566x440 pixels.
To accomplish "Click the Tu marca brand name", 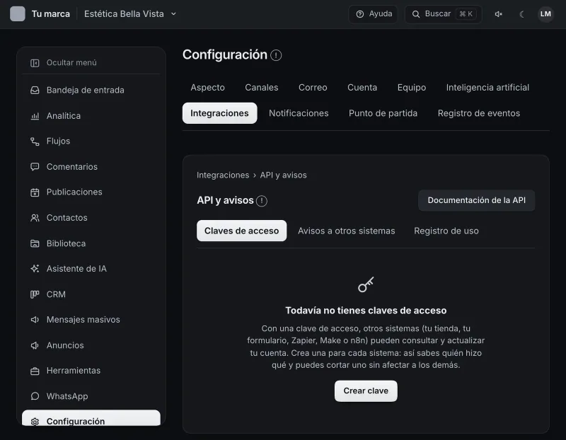I will click(x=51, y=14).
